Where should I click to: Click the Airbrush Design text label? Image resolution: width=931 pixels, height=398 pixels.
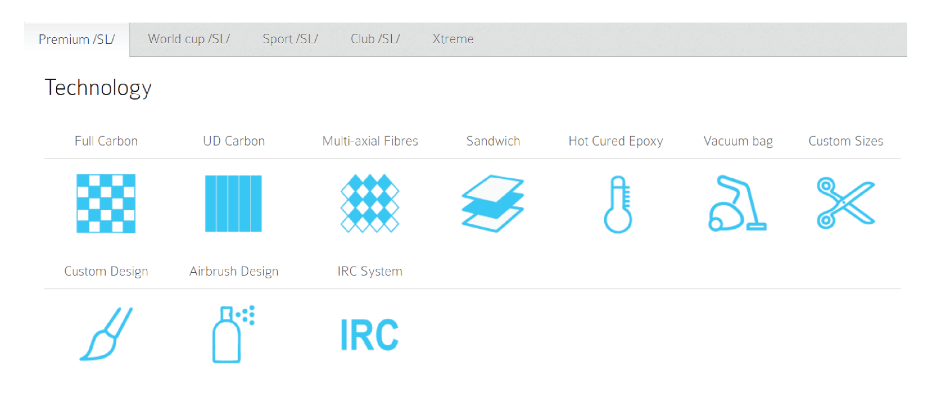(234, 271)
